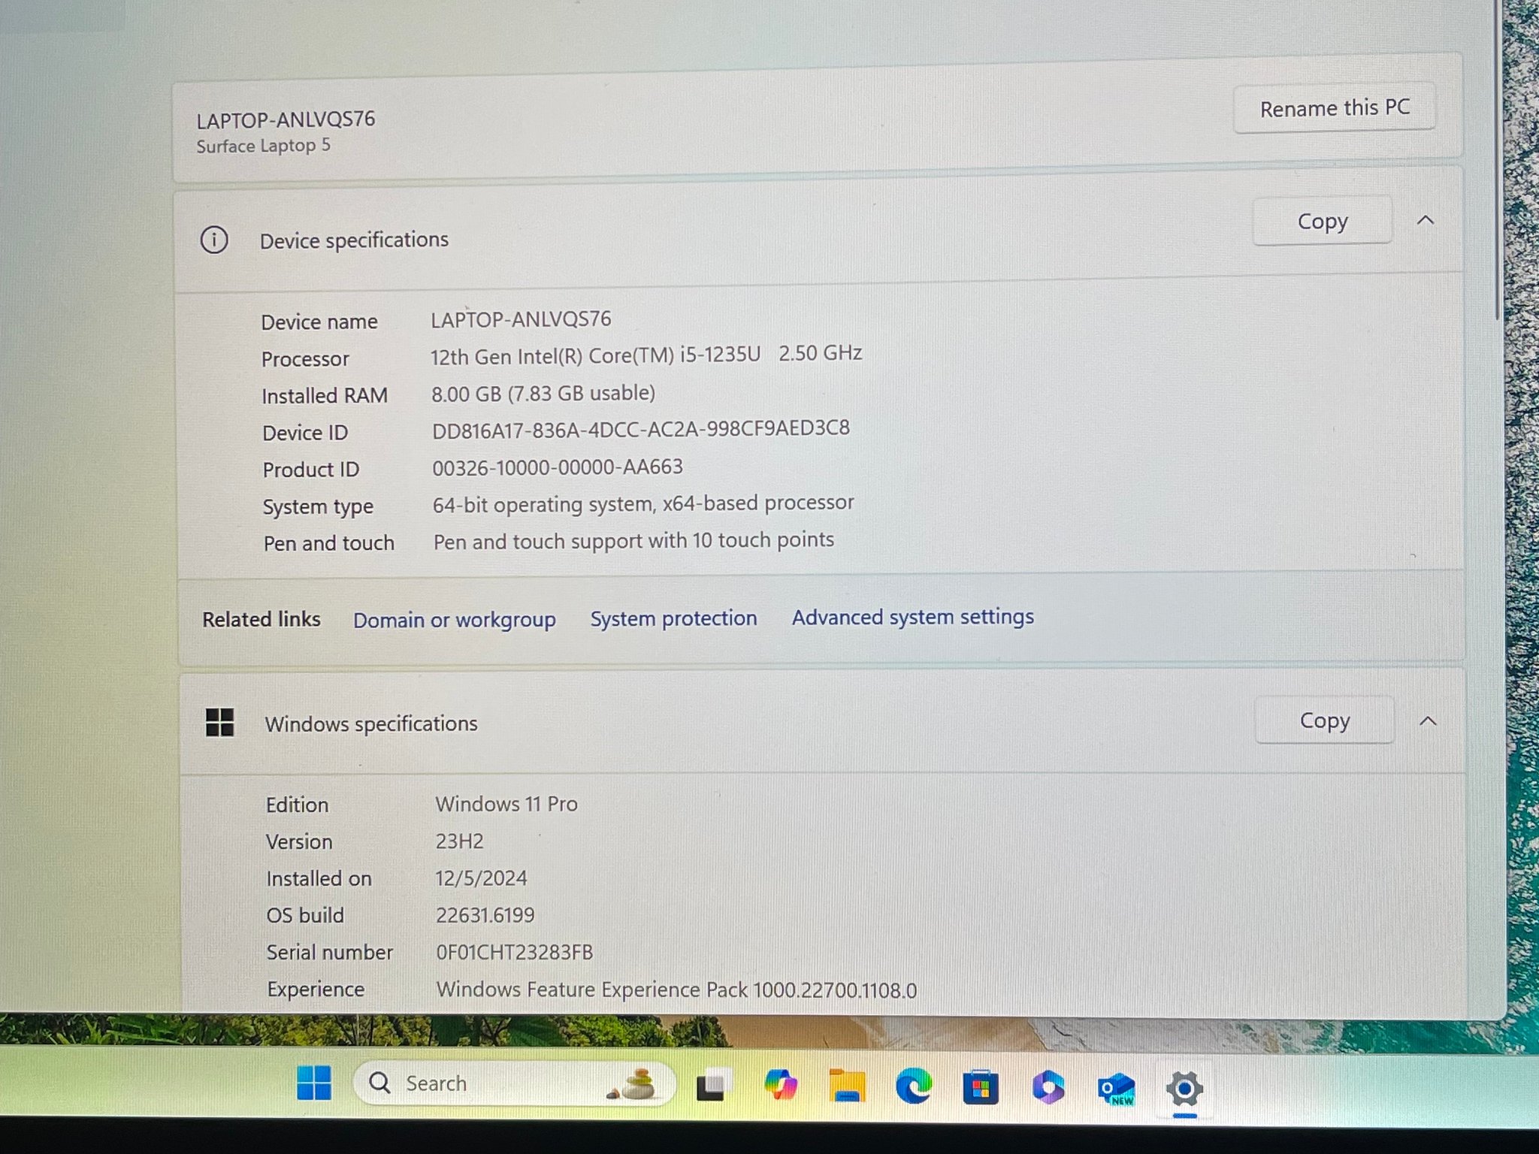Collapse the Device specifications section

[x=1426, y=220]
